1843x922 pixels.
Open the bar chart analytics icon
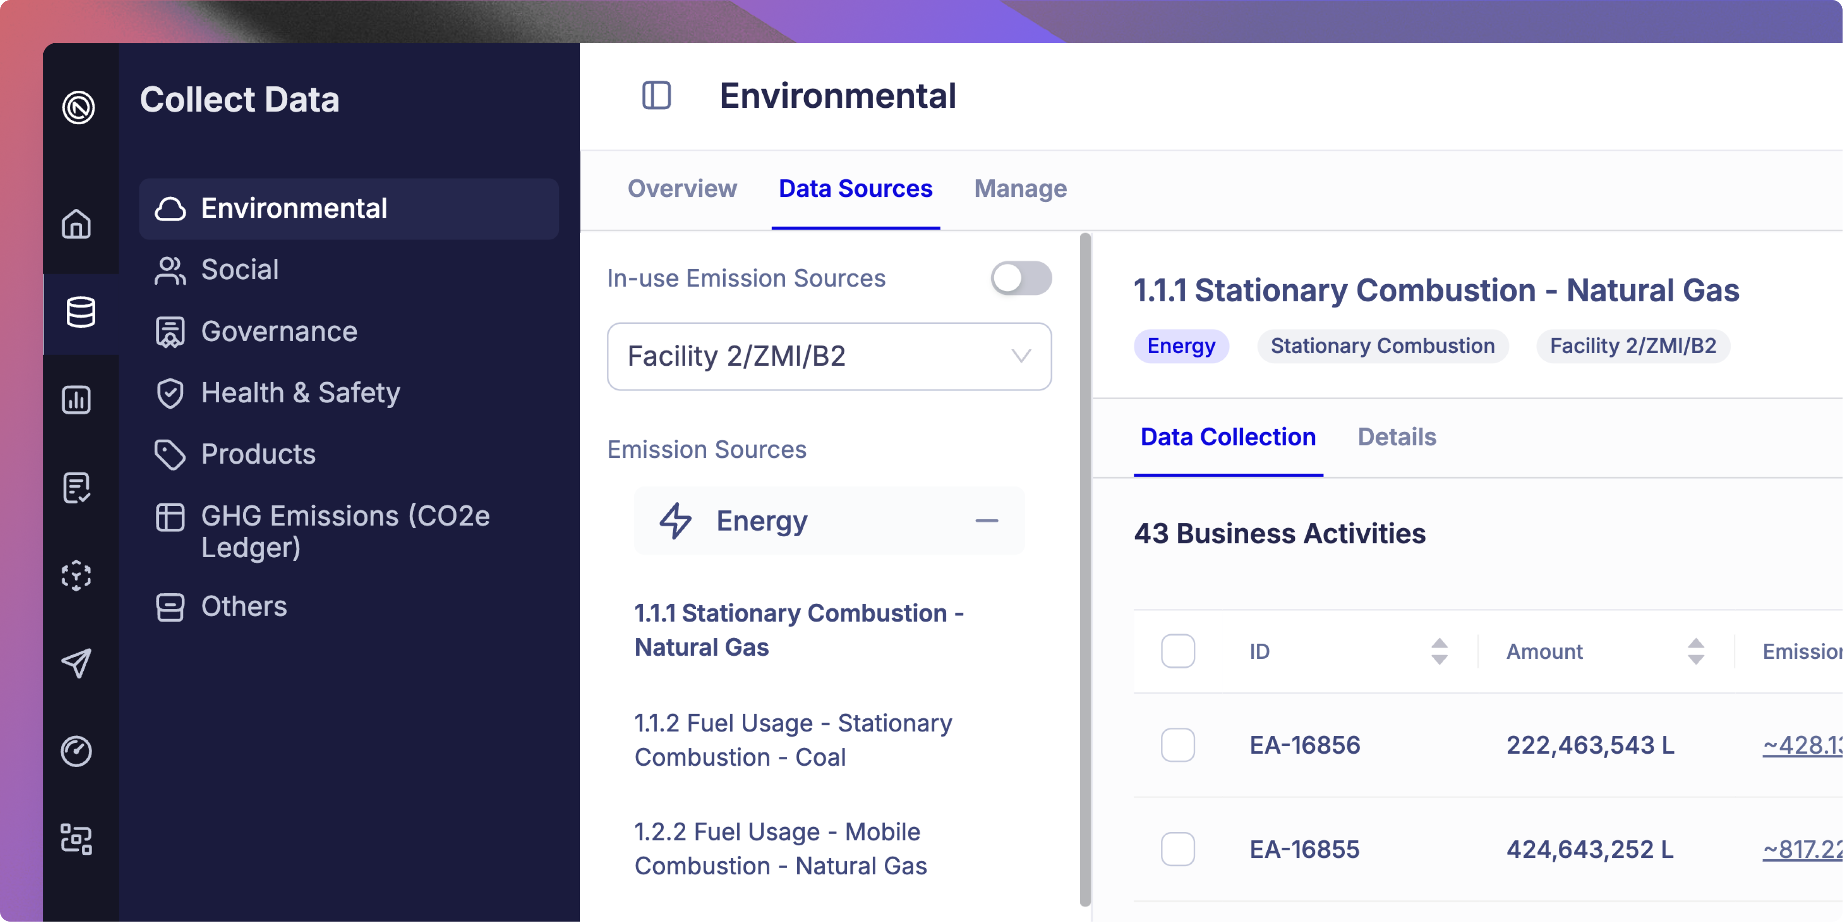(77, 400)
